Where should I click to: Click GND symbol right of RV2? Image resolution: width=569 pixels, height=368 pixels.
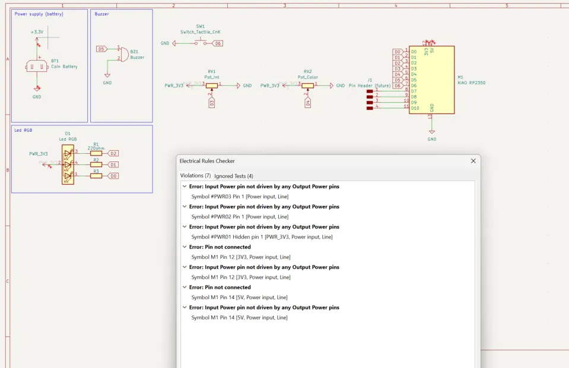(x=331, y=85)
